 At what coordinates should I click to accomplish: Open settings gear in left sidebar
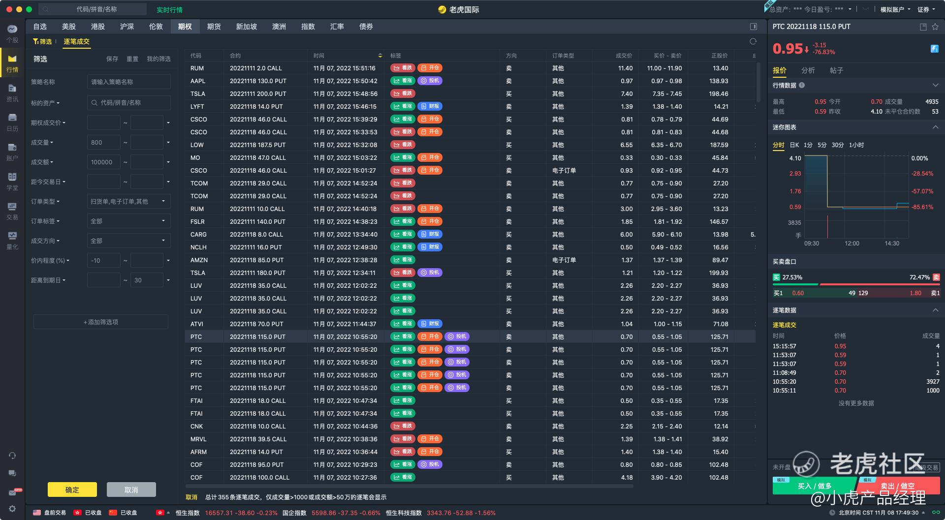pyautogui.click(x=12, y=509)
